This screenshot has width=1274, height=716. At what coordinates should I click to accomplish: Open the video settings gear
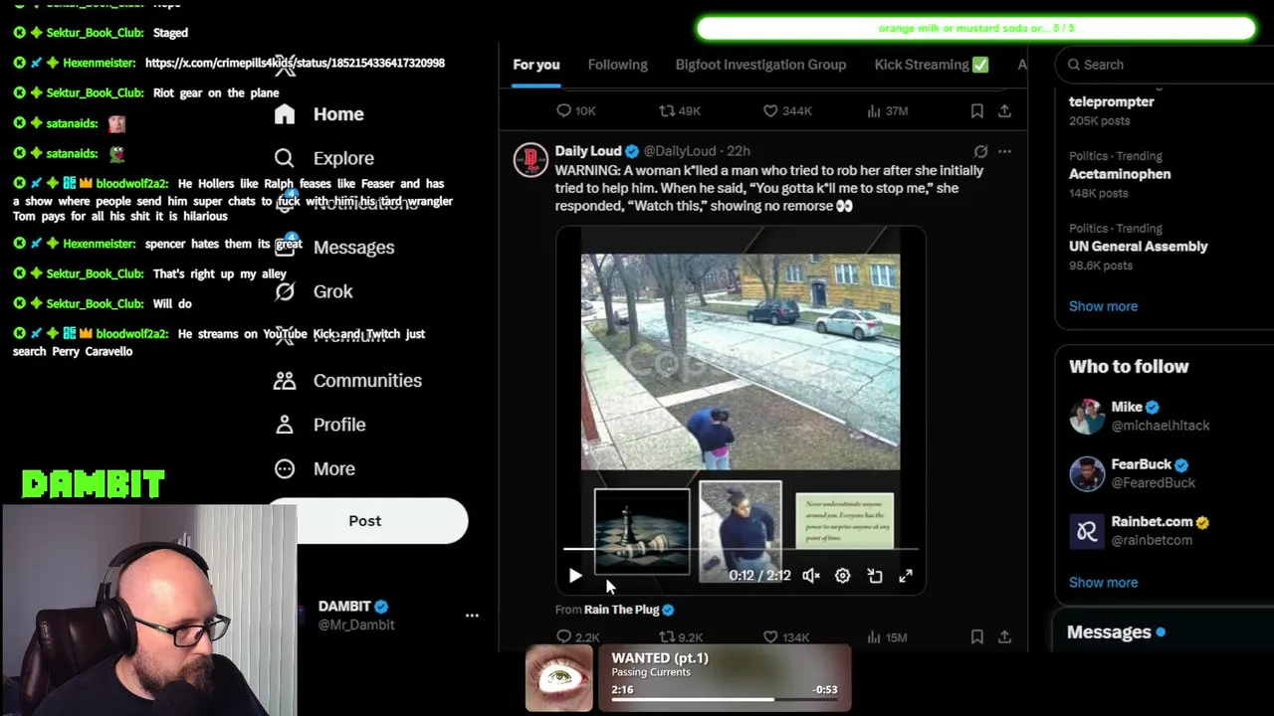pos(843,576)
